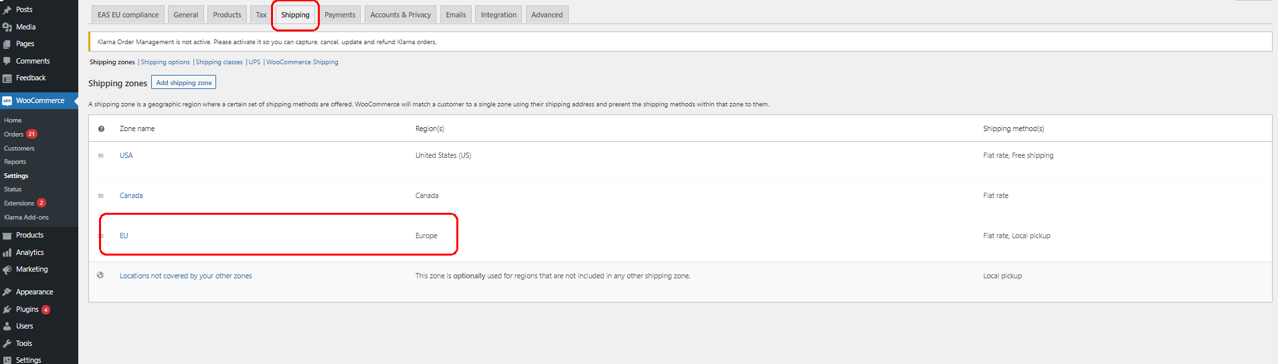The width and height of the screenshot is (1278, 364).
Task: Click the Analytics bar chart icon
Action: 7,252
